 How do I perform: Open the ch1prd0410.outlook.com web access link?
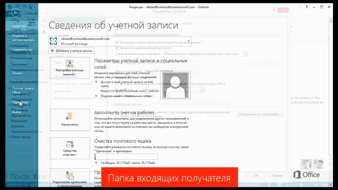tap(130, 91)
